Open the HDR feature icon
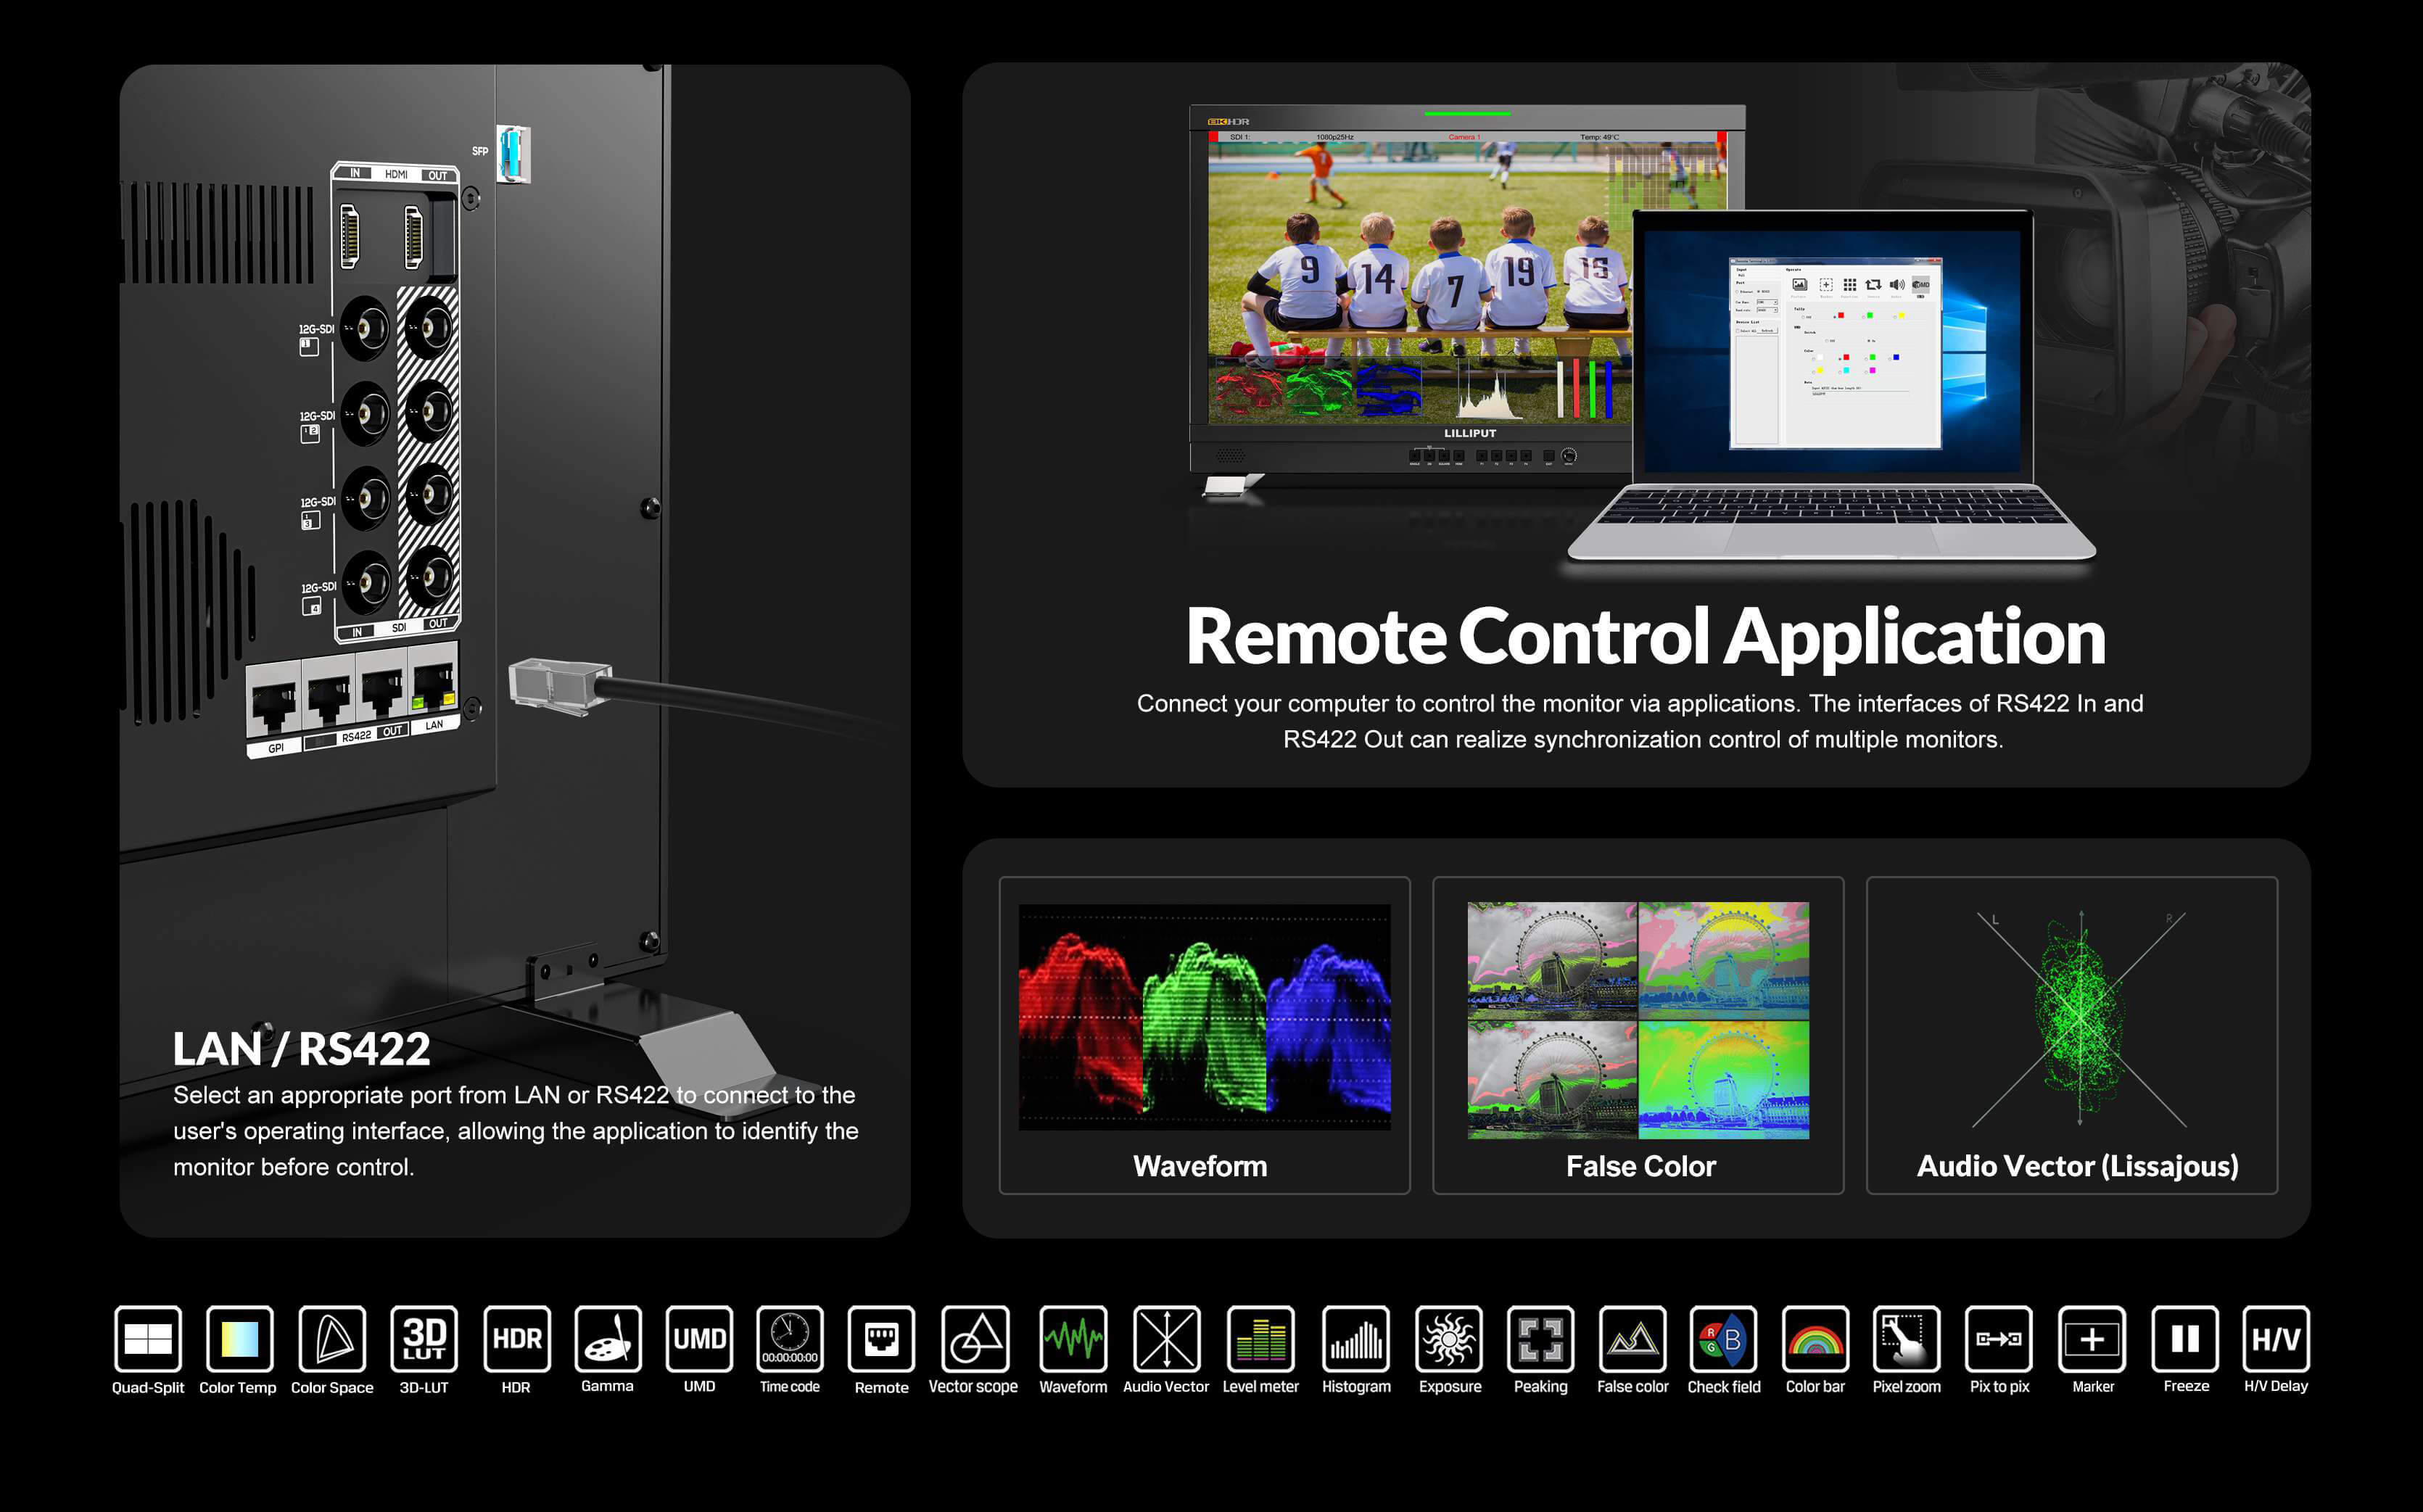This screenshot has height=1512, width=2423. (516, 1338)
